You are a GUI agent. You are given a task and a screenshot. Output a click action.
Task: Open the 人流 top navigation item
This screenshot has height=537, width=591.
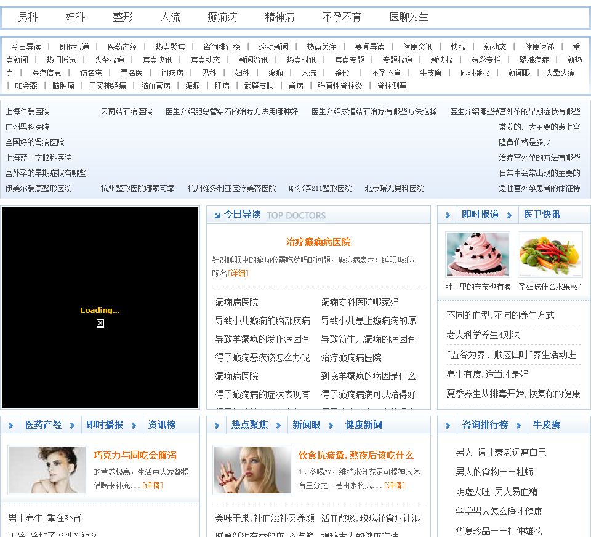tap(170, 17)
